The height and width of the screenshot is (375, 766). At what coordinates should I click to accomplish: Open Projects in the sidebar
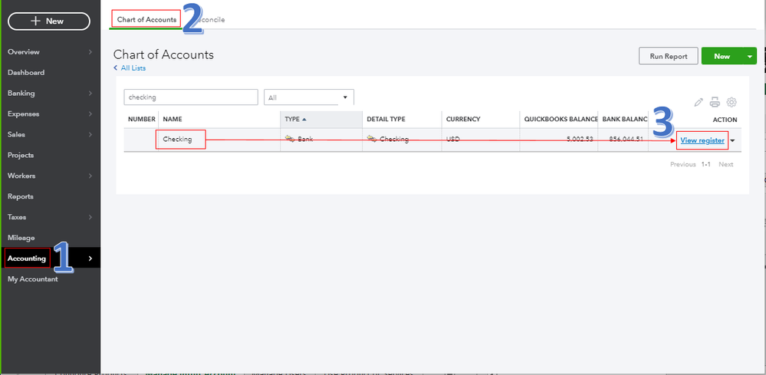click(21, 155)
